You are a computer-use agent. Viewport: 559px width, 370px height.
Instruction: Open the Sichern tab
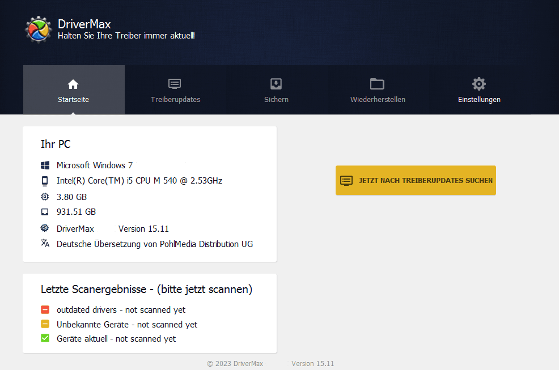coord(276,90)
